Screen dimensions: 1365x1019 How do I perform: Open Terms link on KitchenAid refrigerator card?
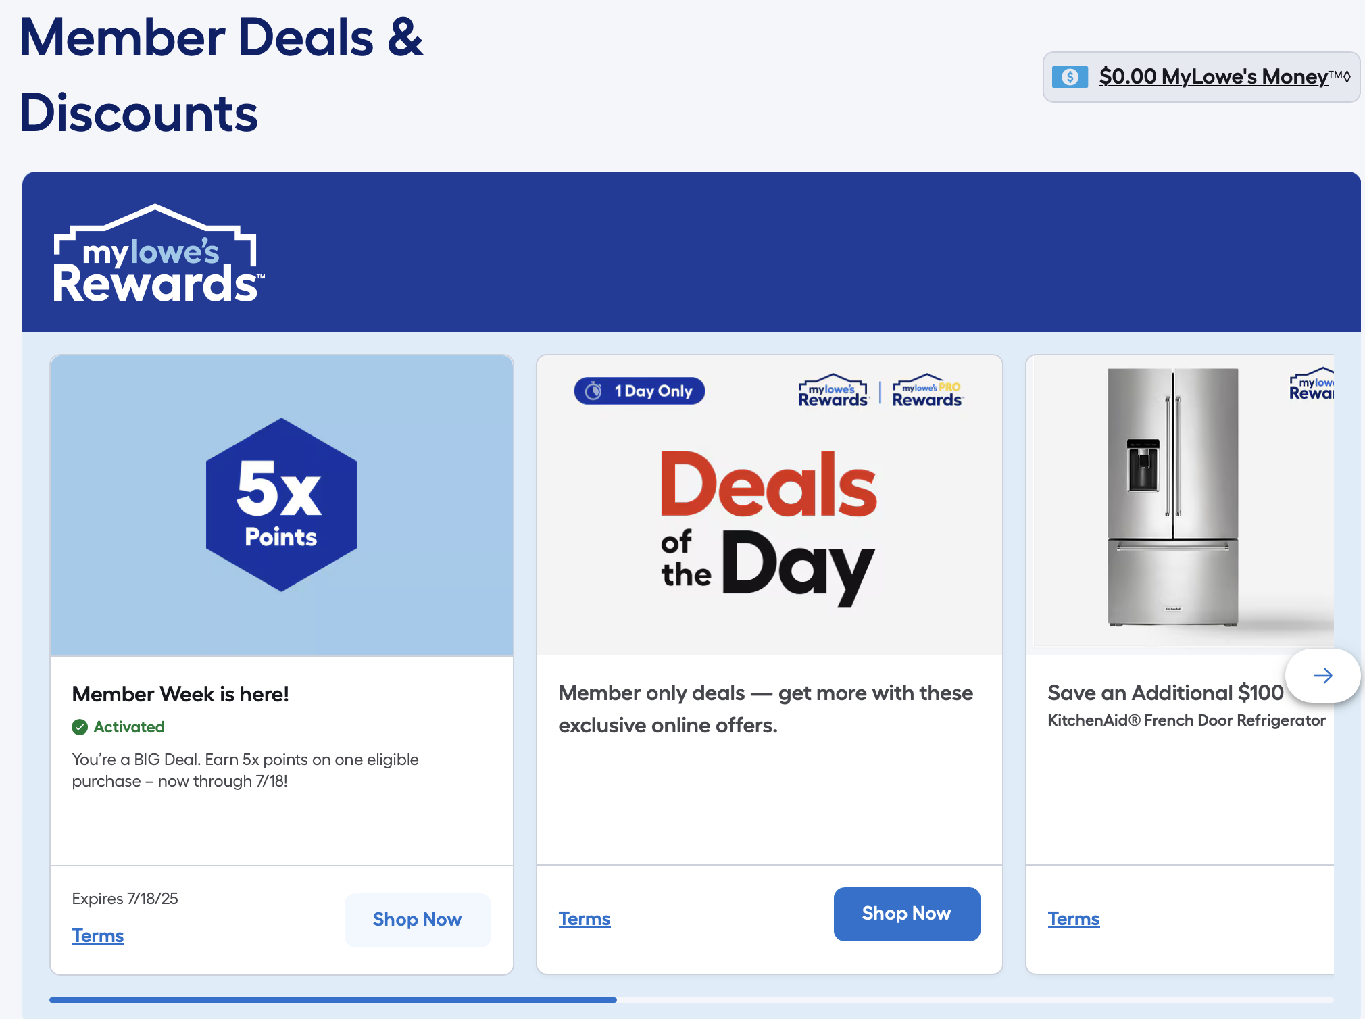[1074, 919]
